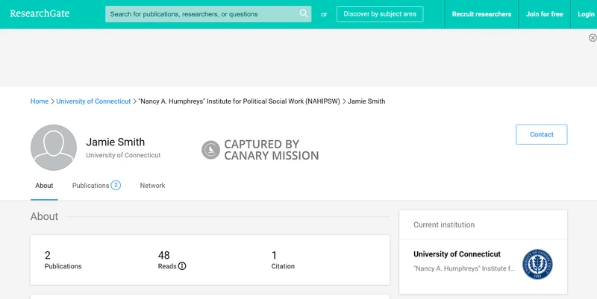
Task: Select the About tab
Action: (44, 186)
